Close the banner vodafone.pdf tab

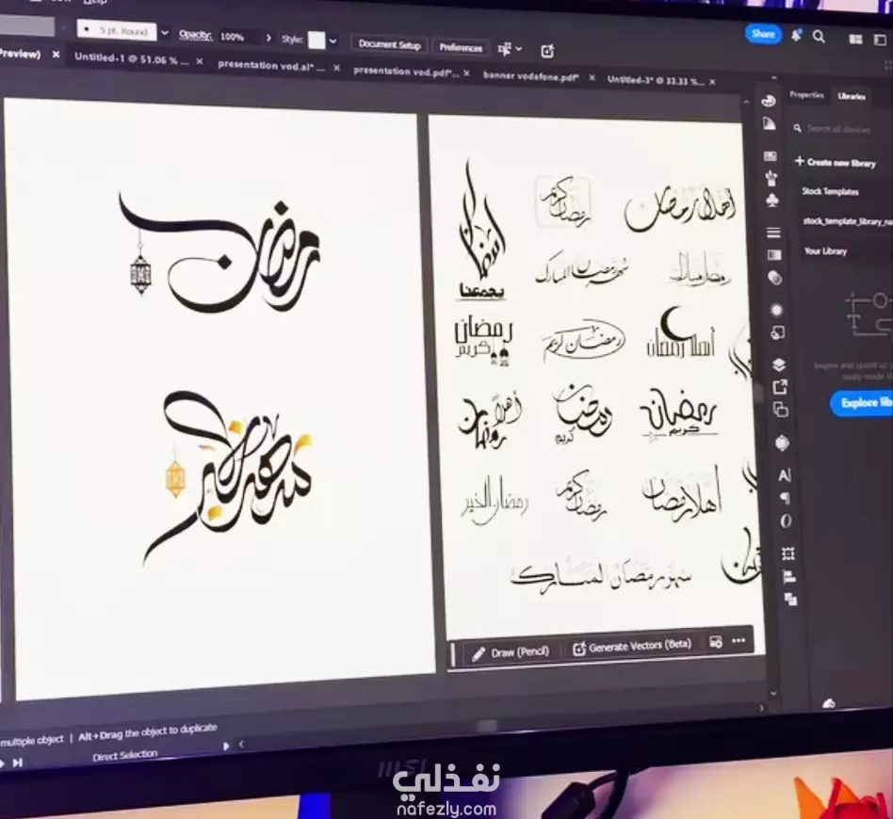pos(592,77)
